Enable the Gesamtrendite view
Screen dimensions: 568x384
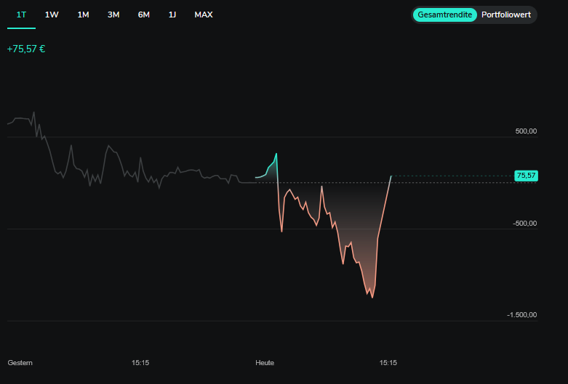444,15
